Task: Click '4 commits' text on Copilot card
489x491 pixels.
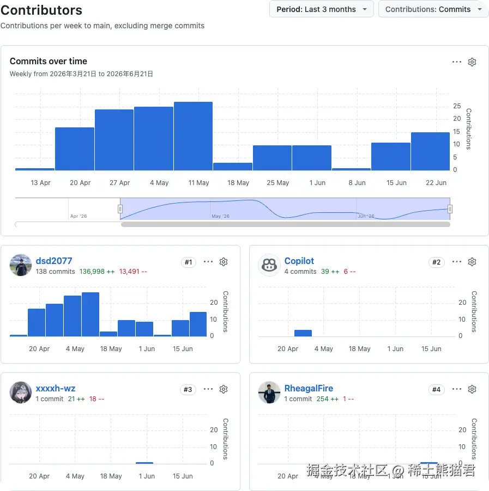Action: click(x=300, y=272)
